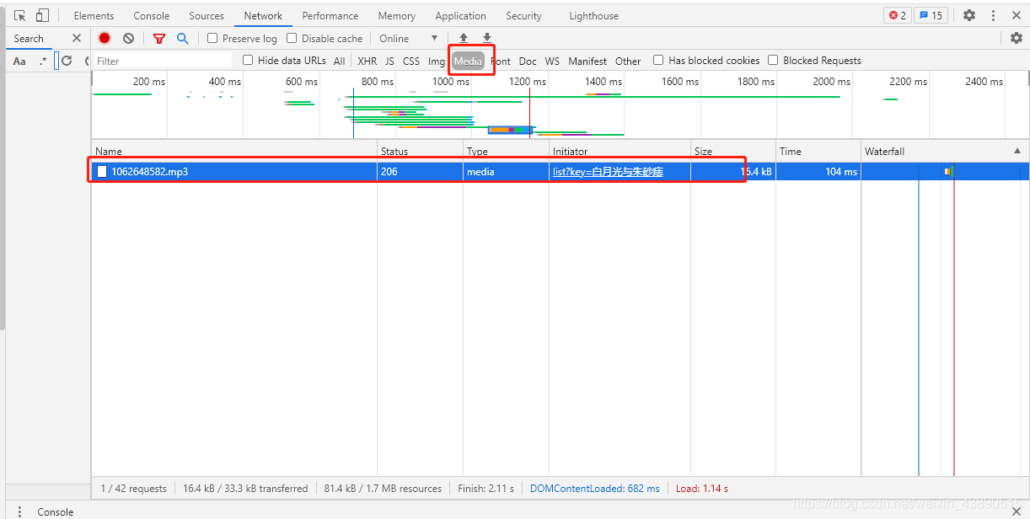The image size is (1030, 519).
Task: Open the Console drawer three-dot menu
Action: pos(20,511)
